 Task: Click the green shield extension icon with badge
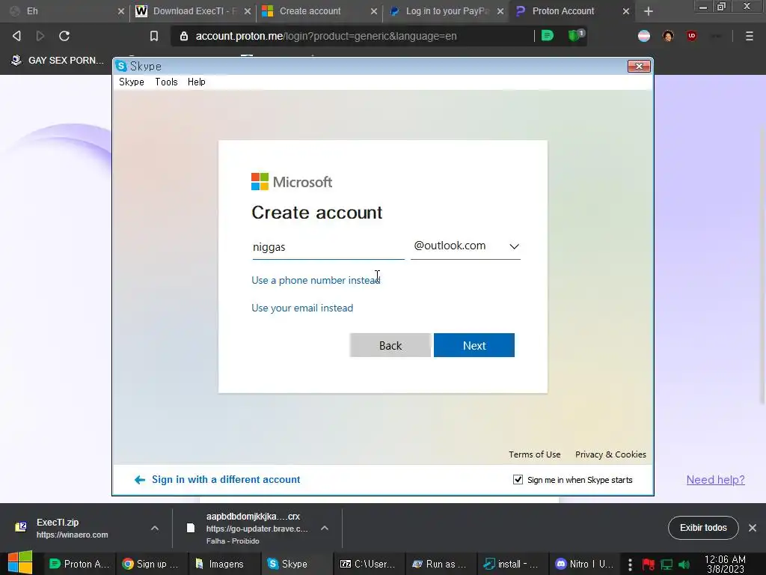click(575, 36)
